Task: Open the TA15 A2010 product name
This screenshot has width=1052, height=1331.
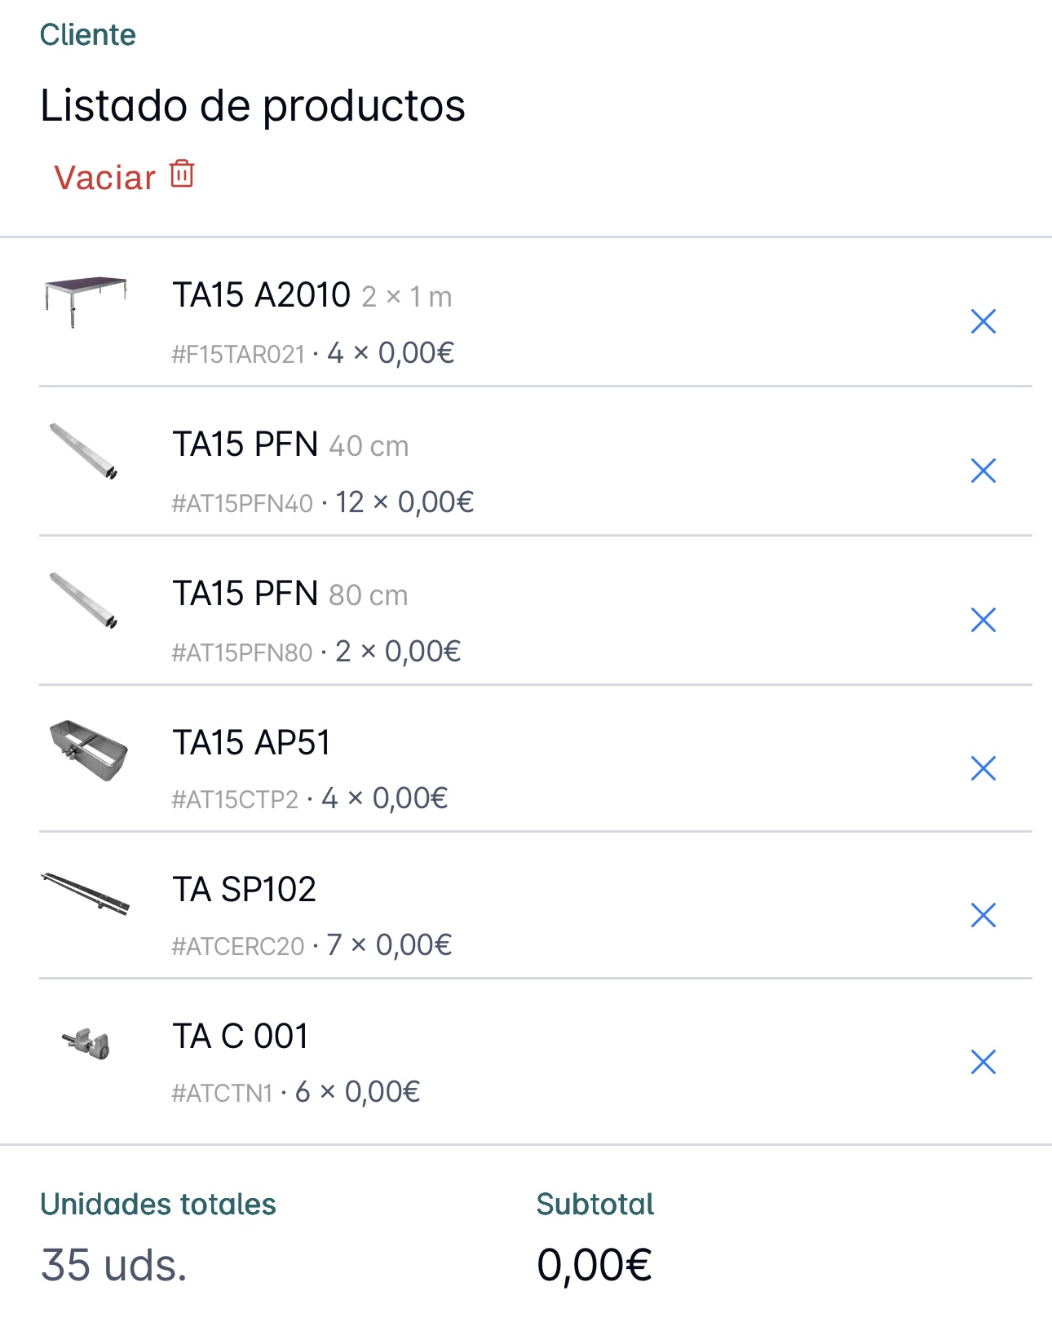Action: tap(261, 295)
